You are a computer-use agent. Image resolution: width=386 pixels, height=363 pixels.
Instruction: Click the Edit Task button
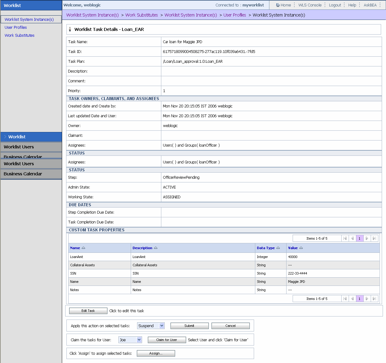(x=88, y=311)
